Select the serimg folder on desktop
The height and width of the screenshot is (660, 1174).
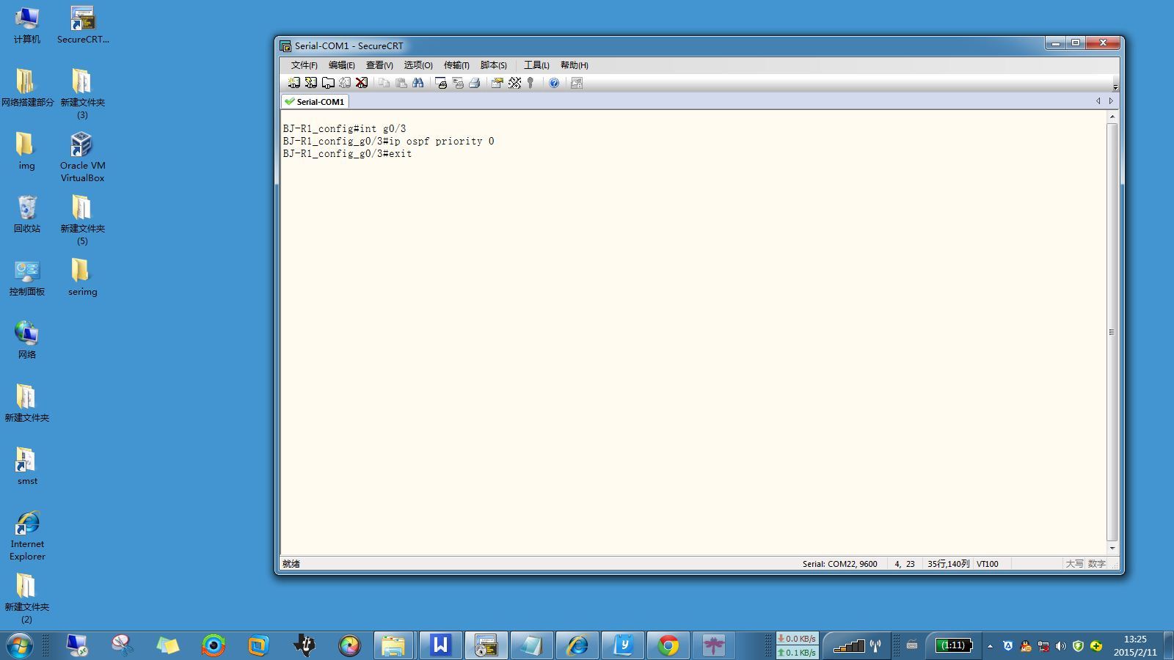[x=82, y=277]
